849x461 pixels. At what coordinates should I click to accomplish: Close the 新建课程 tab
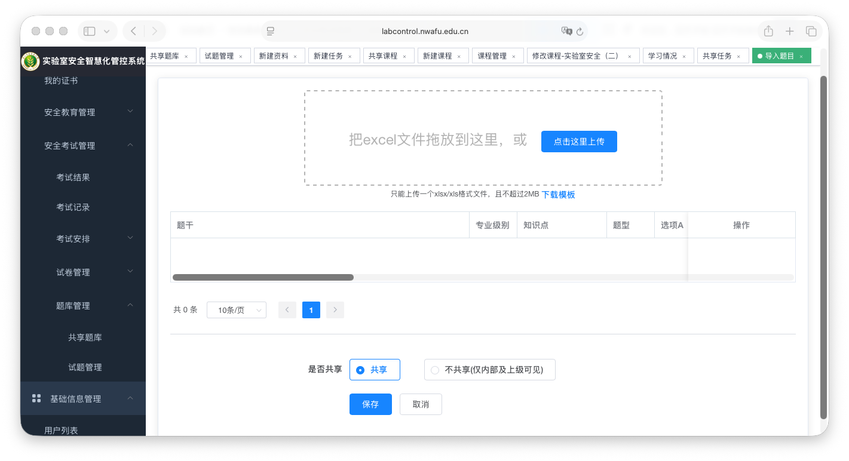[x=459, y=56]
